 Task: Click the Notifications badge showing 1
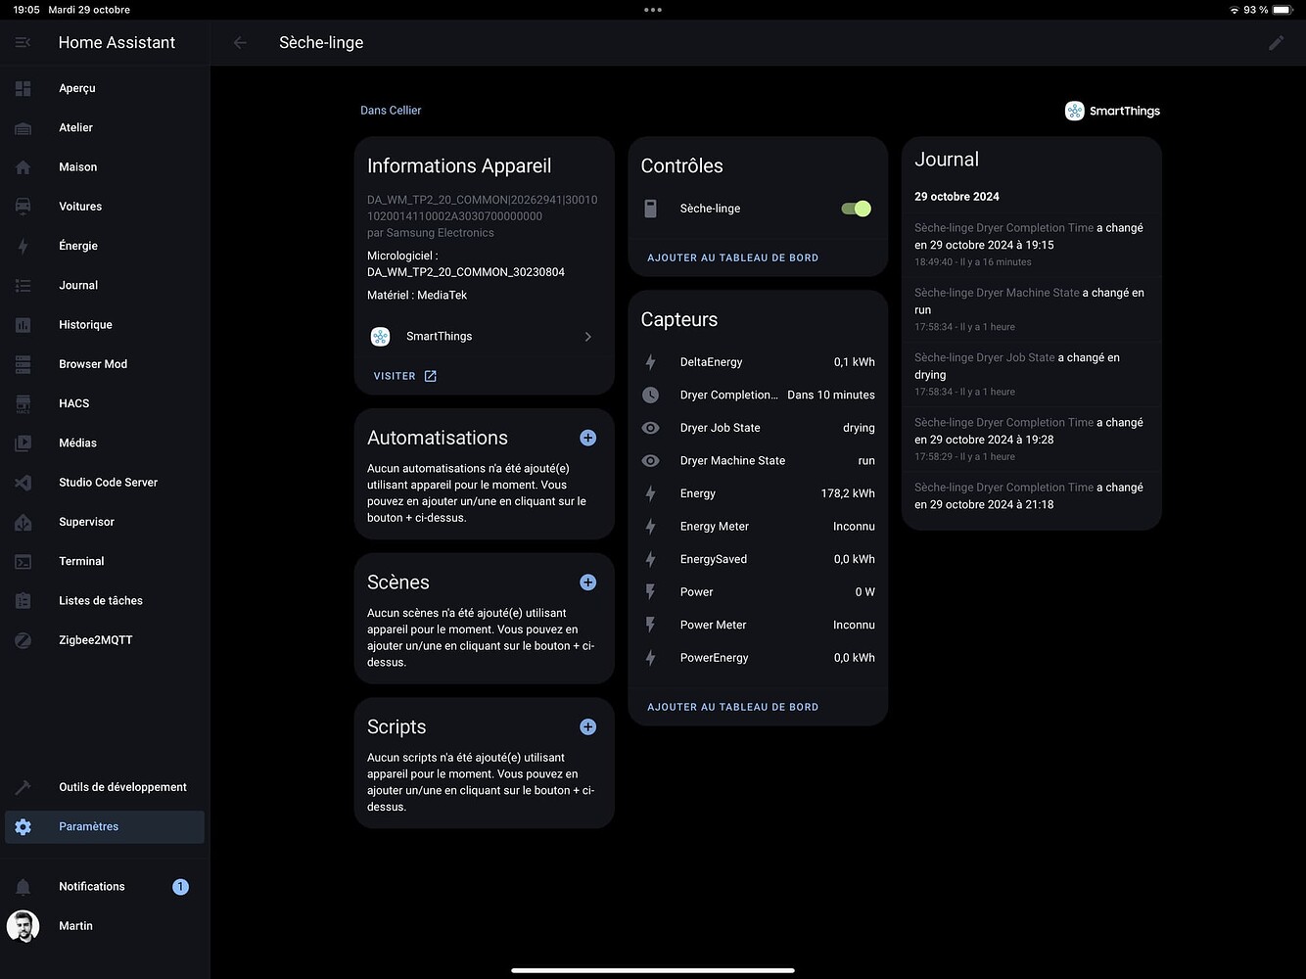tap(180, 886)
